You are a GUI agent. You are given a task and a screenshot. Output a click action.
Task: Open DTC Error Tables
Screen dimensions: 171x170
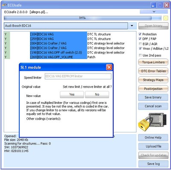click(153, 71)
